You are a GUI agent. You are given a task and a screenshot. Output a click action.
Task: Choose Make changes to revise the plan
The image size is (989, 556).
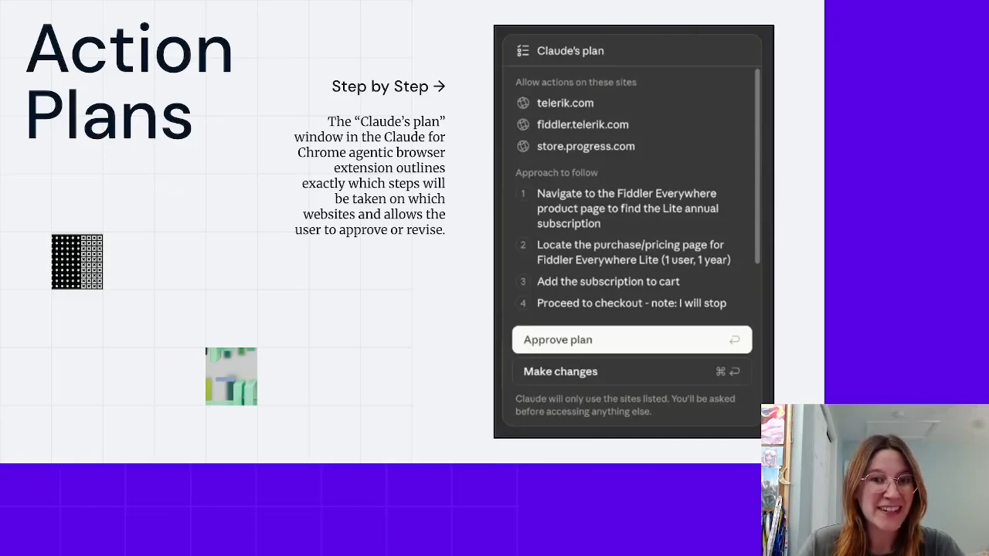(x=632, y=371)
